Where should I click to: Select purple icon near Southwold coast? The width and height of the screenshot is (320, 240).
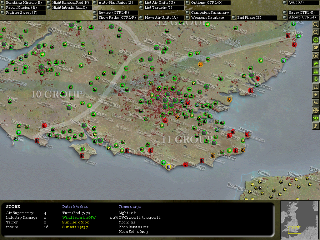[x=283, y=60]
